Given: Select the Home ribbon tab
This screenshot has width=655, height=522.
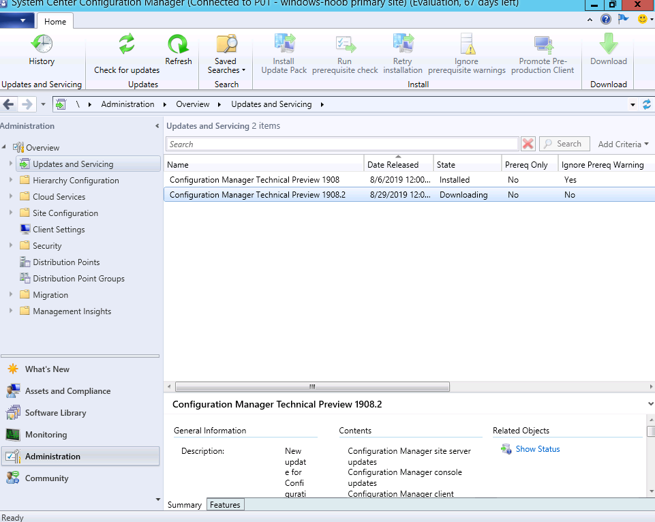Looking at the screenshot, I should 55,21.
